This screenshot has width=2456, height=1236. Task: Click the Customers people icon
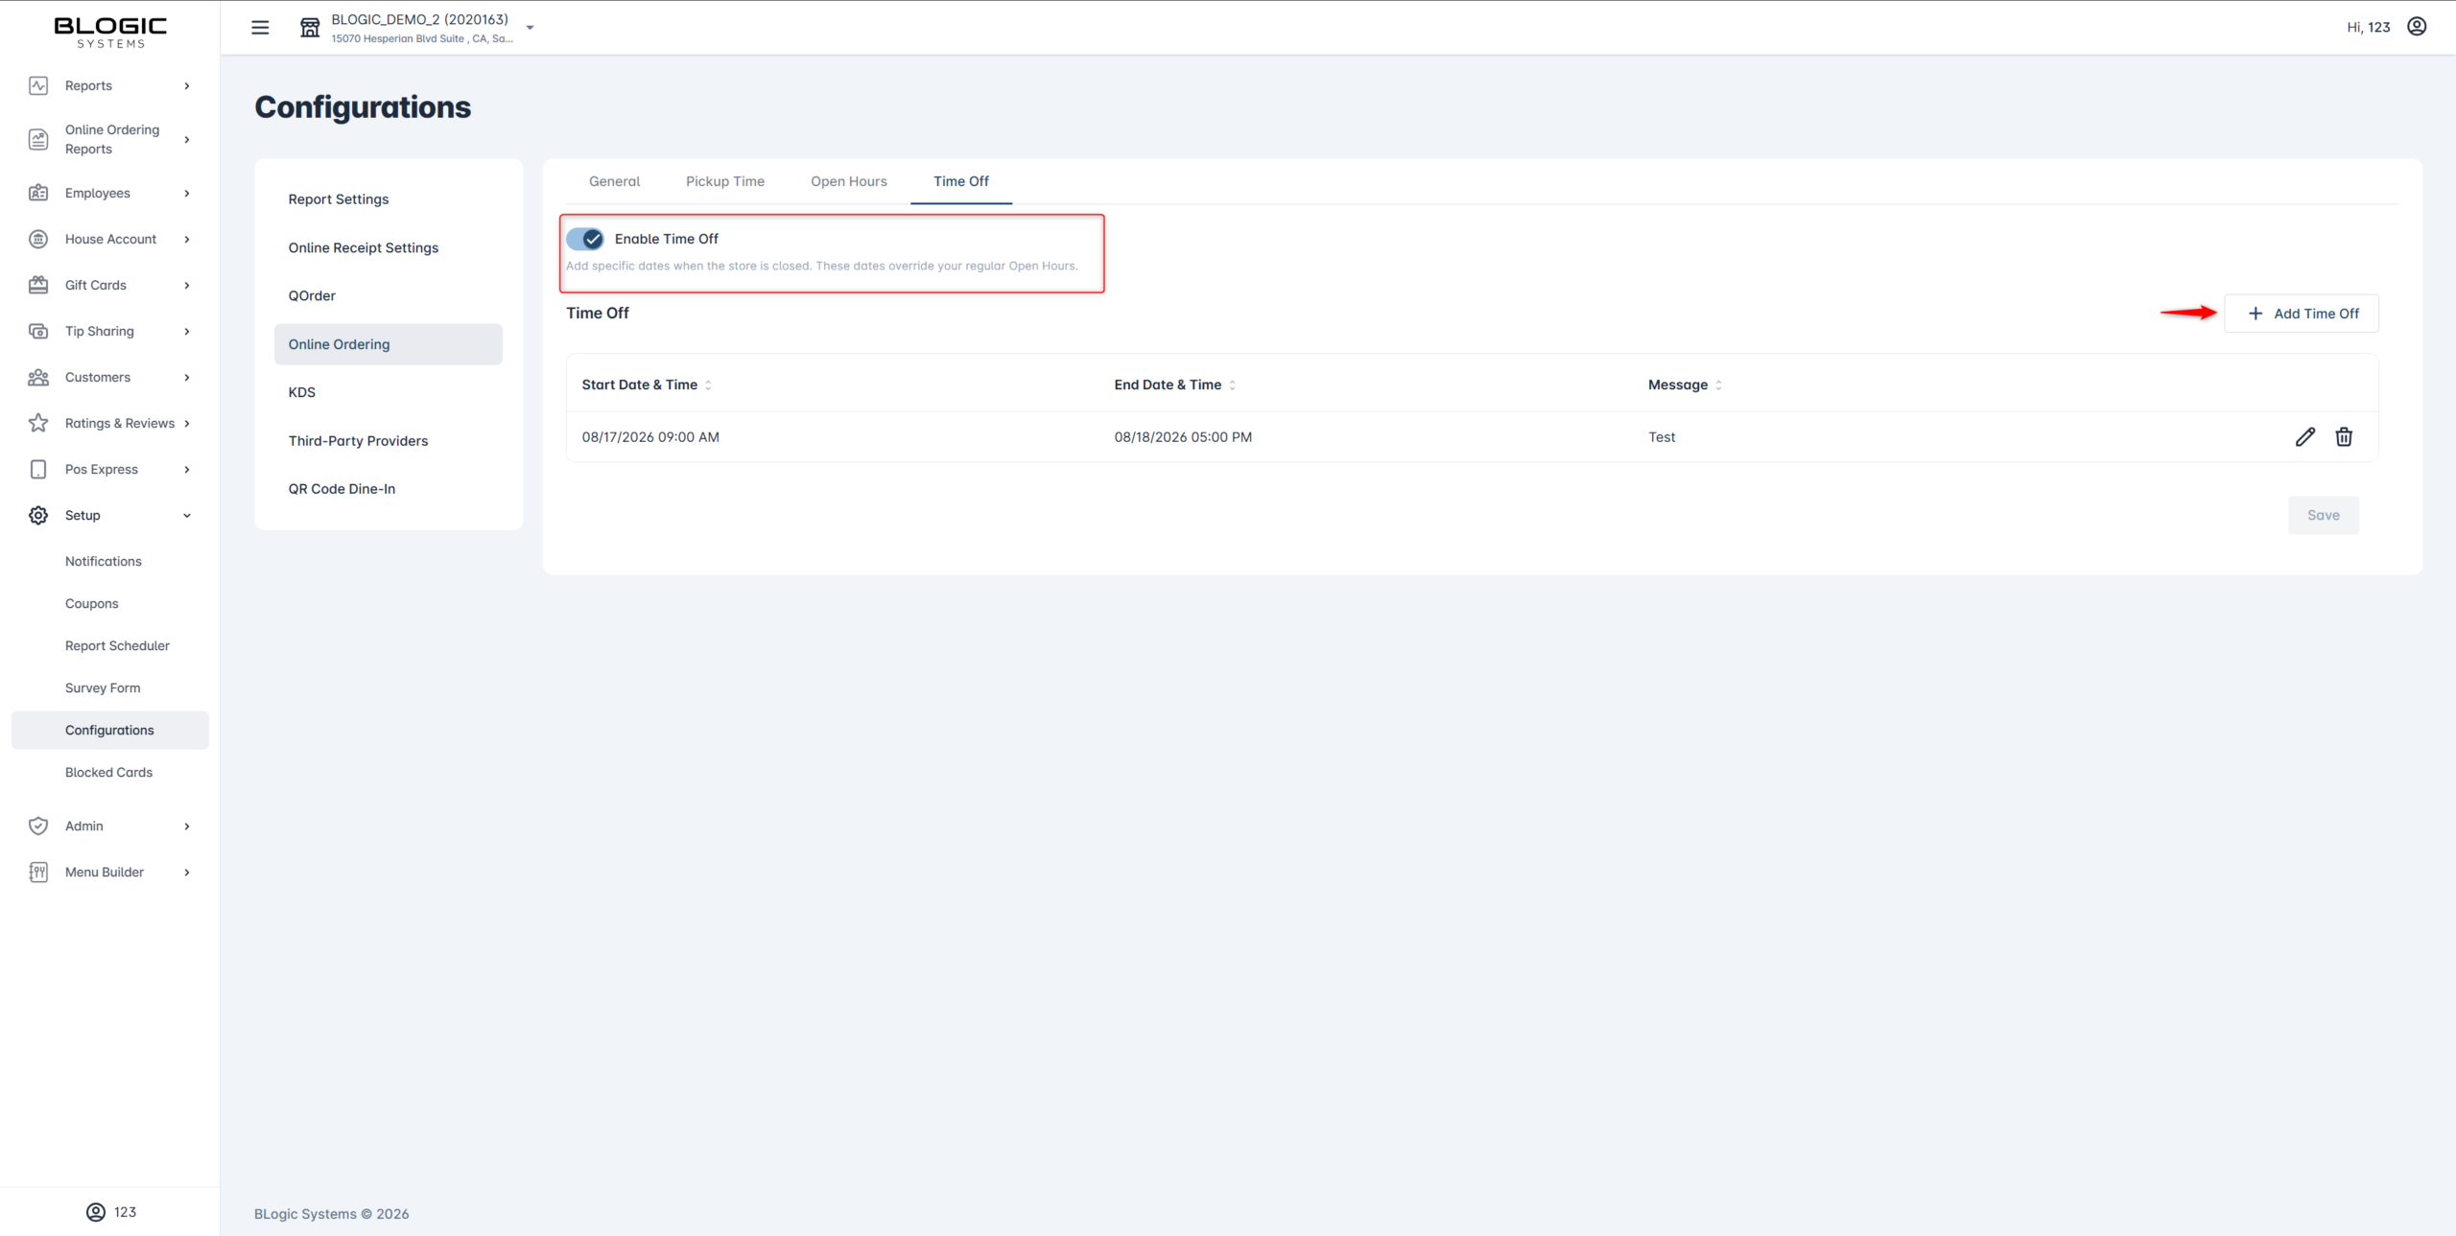38,377
